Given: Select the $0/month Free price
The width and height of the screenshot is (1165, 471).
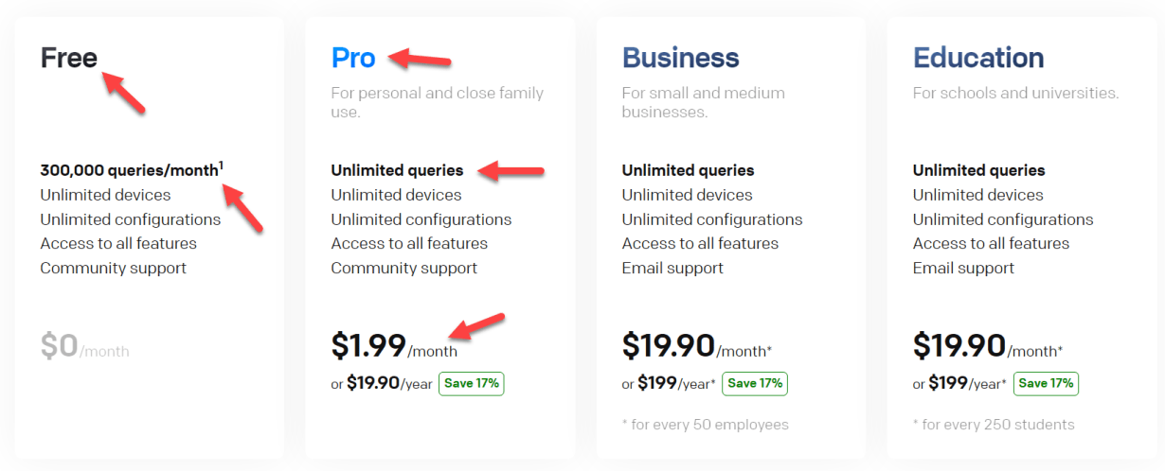Looking at the screenshot, I should pos(84,347).
